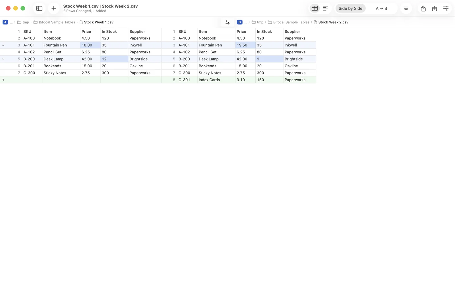Expand right path ellipsis breadcrumb

pos(246,22)
